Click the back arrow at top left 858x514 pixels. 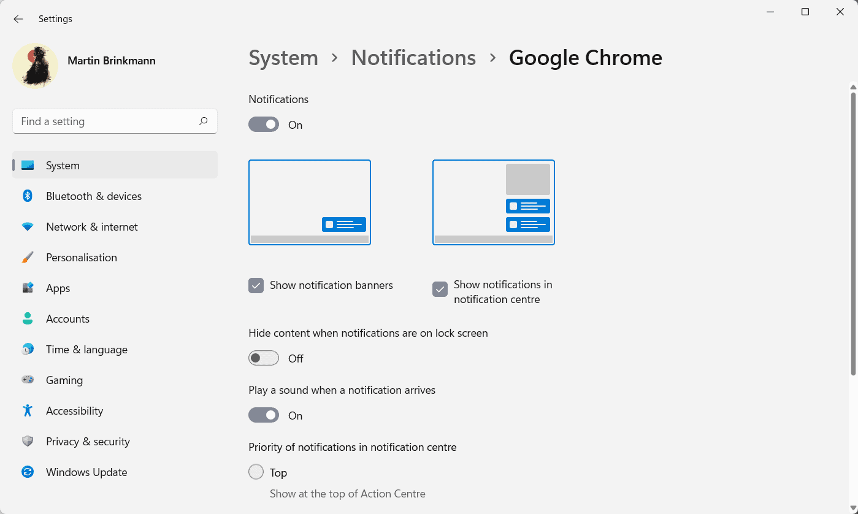tap(18, 19)
